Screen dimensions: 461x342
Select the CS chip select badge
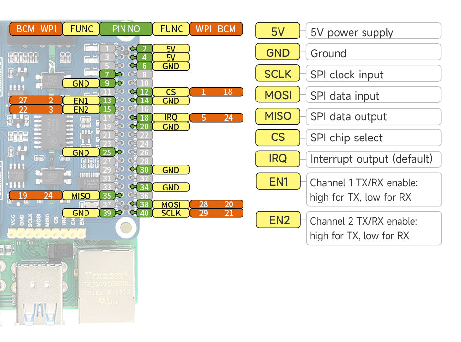coord(278,138)
